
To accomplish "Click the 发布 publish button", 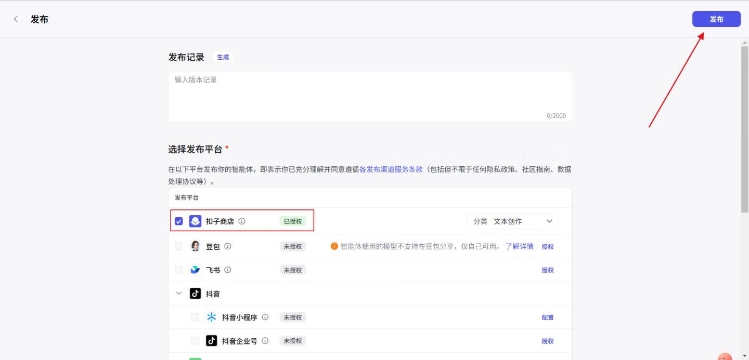I will point(716,19).
